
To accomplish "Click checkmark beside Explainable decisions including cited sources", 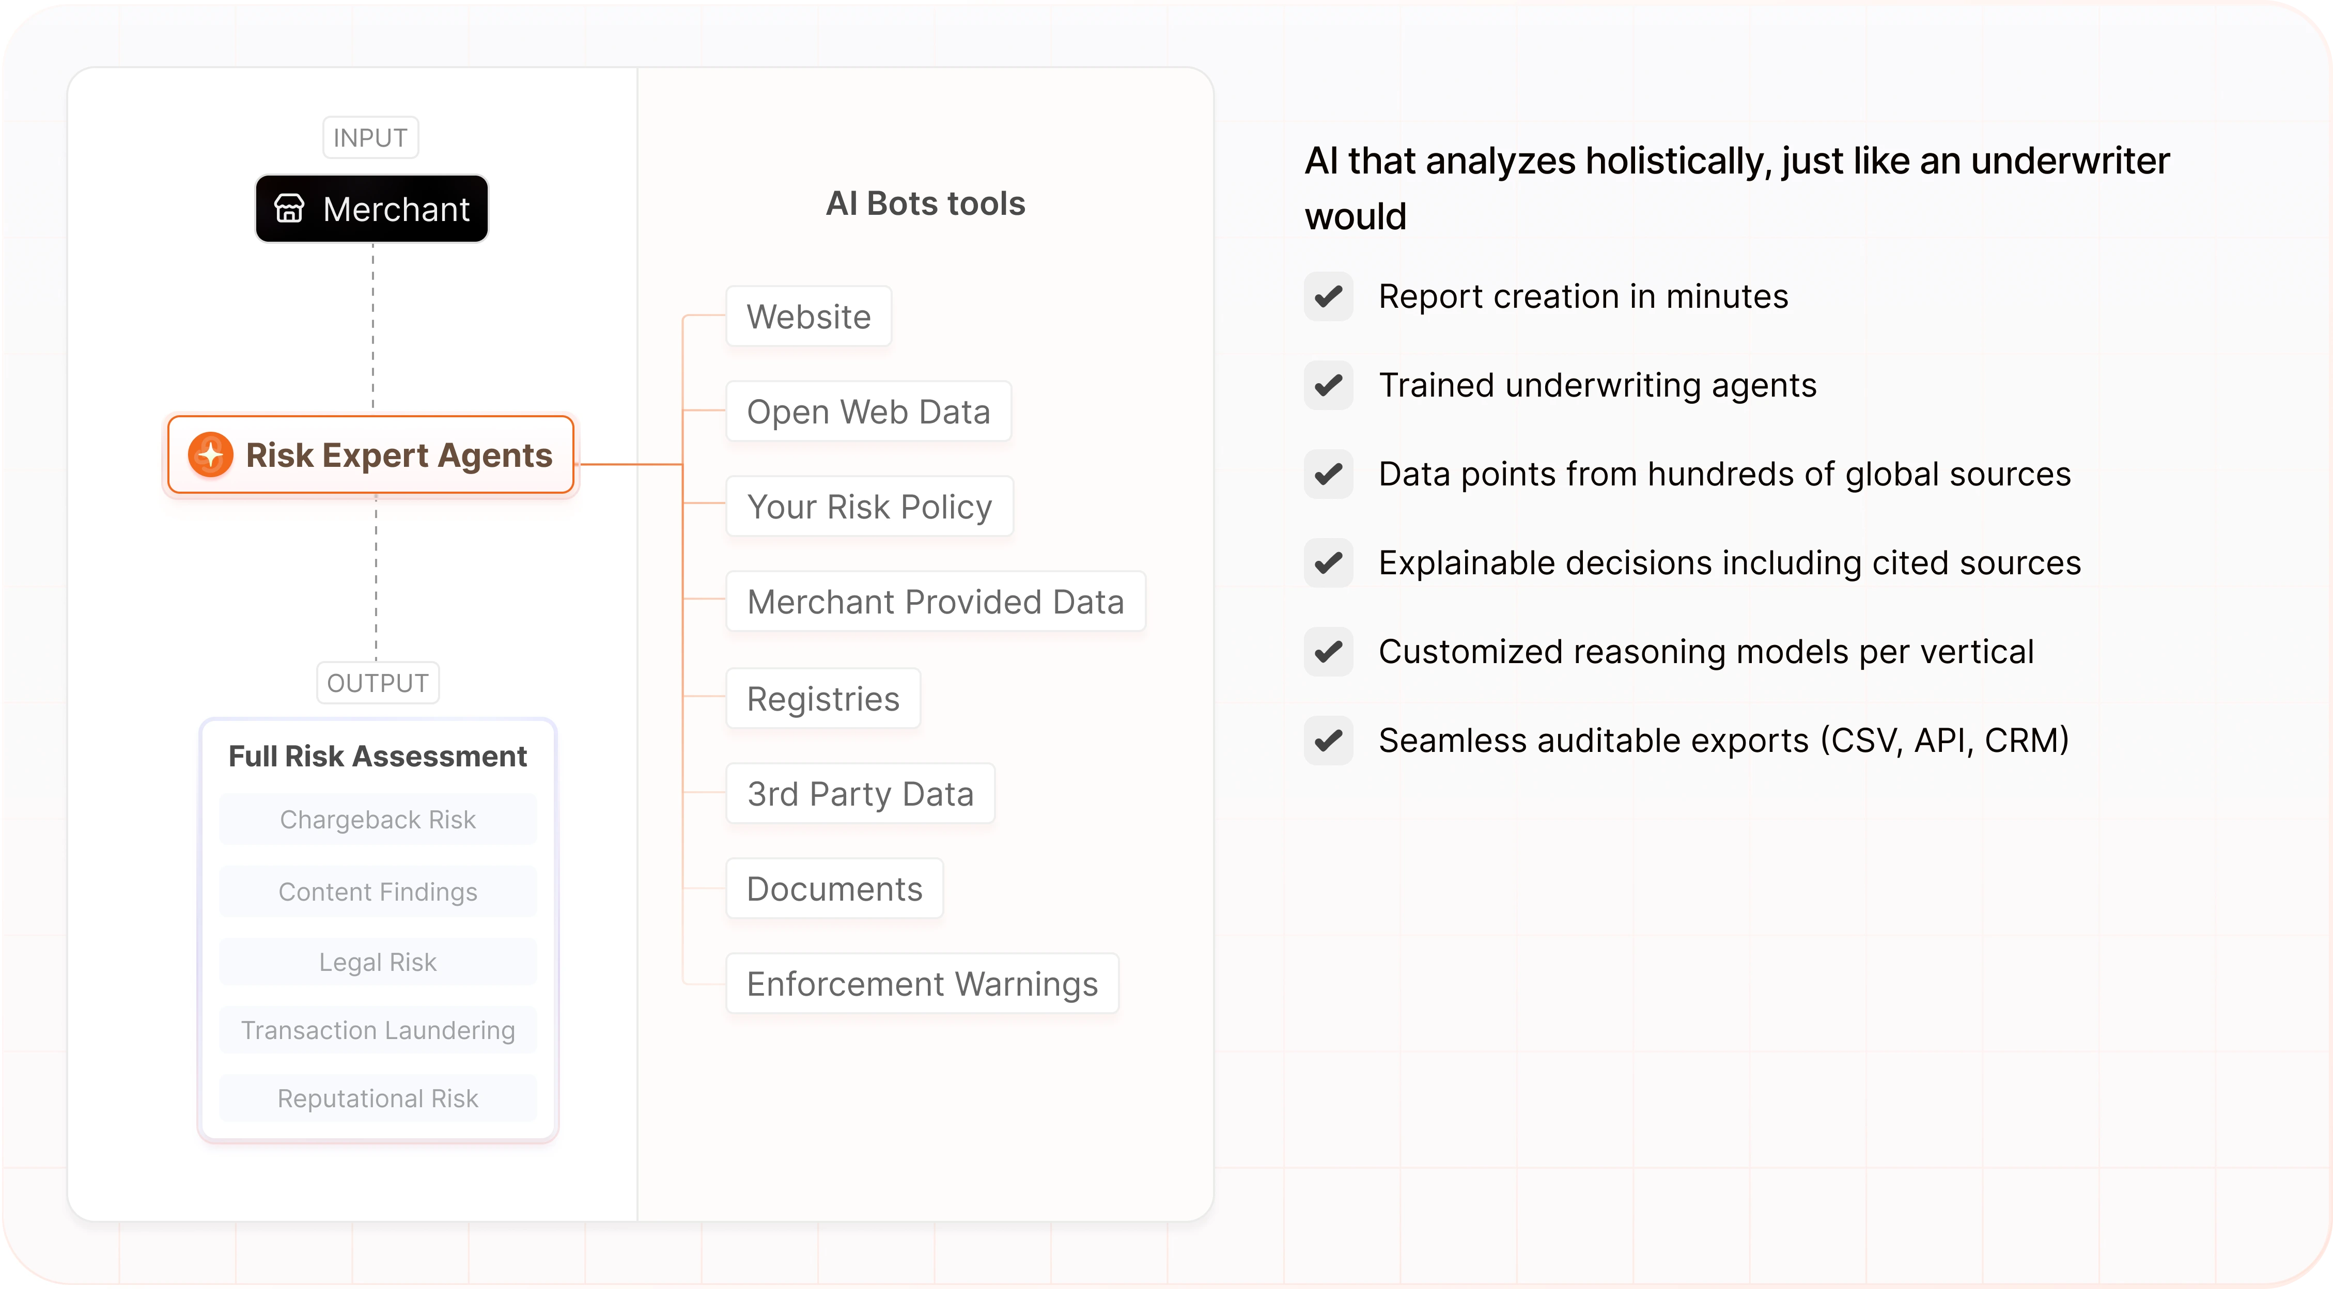I will click(x=1329, y=562).
